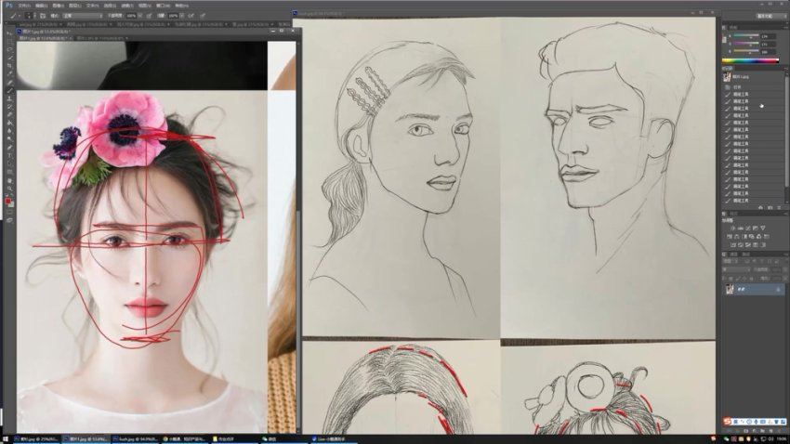Viewport: 790px width, 444px height.
Task: Select the Blur tool
Action: (x=9, y=130)
